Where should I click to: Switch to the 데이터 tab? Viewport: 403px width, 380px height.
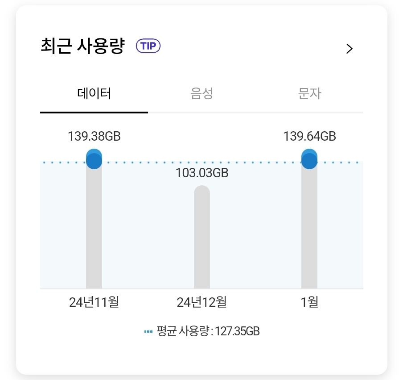[94, 93]
